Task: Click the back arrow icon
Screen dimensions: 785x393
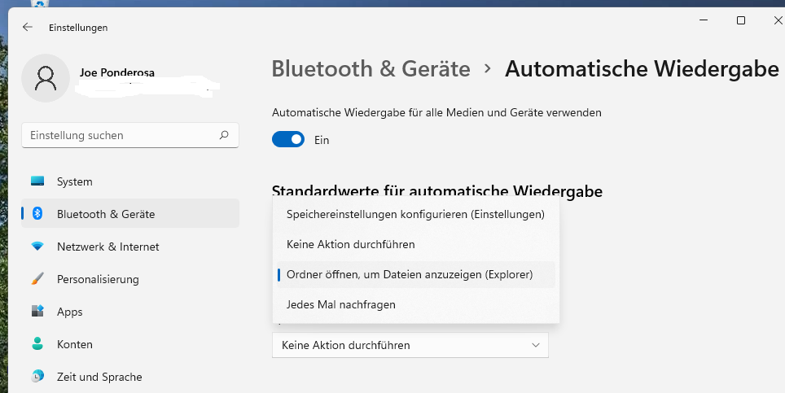Action: pyautogui.click(x=28, y=27)
